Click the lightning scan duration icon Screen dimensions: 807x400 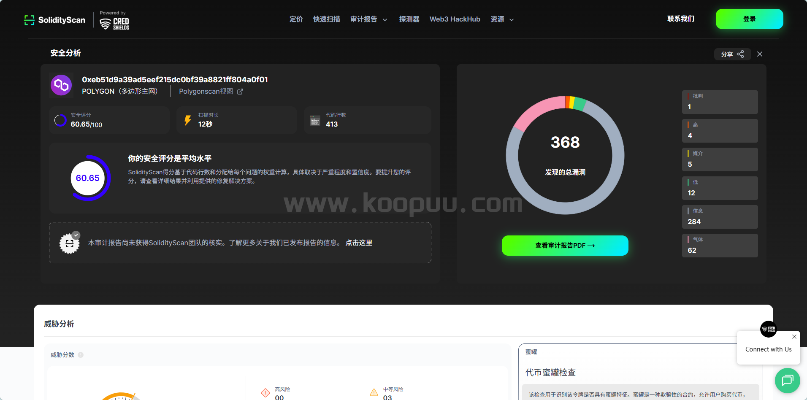click(188, 120)
